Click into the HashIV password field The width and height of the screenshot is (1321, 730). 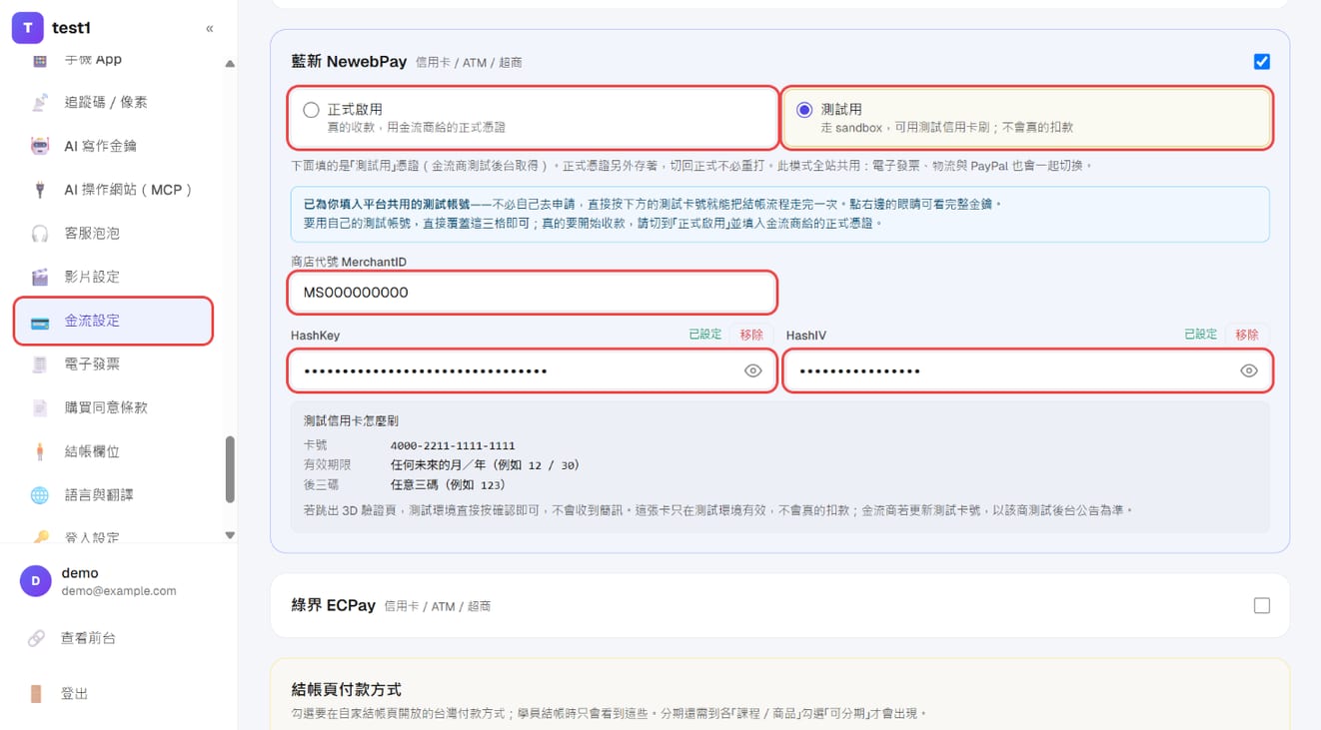(x=1027, y=370)
